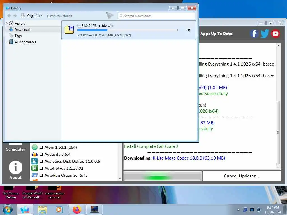
Task: Click the fp_31.0.0.153_archive.zip file name
Action: 95,26
